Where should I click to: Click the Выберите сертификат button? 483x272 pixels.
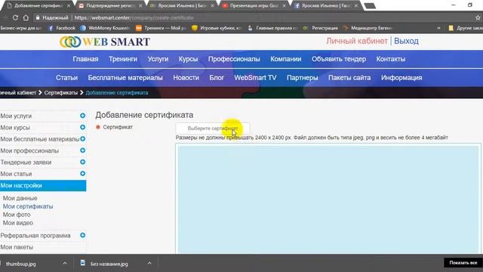[x=213, y=128]
